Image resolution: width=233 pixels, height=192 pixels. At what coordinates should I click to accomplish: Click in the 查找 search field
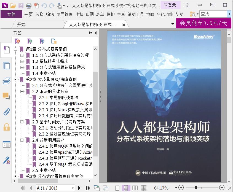click(x=213, y=14)
